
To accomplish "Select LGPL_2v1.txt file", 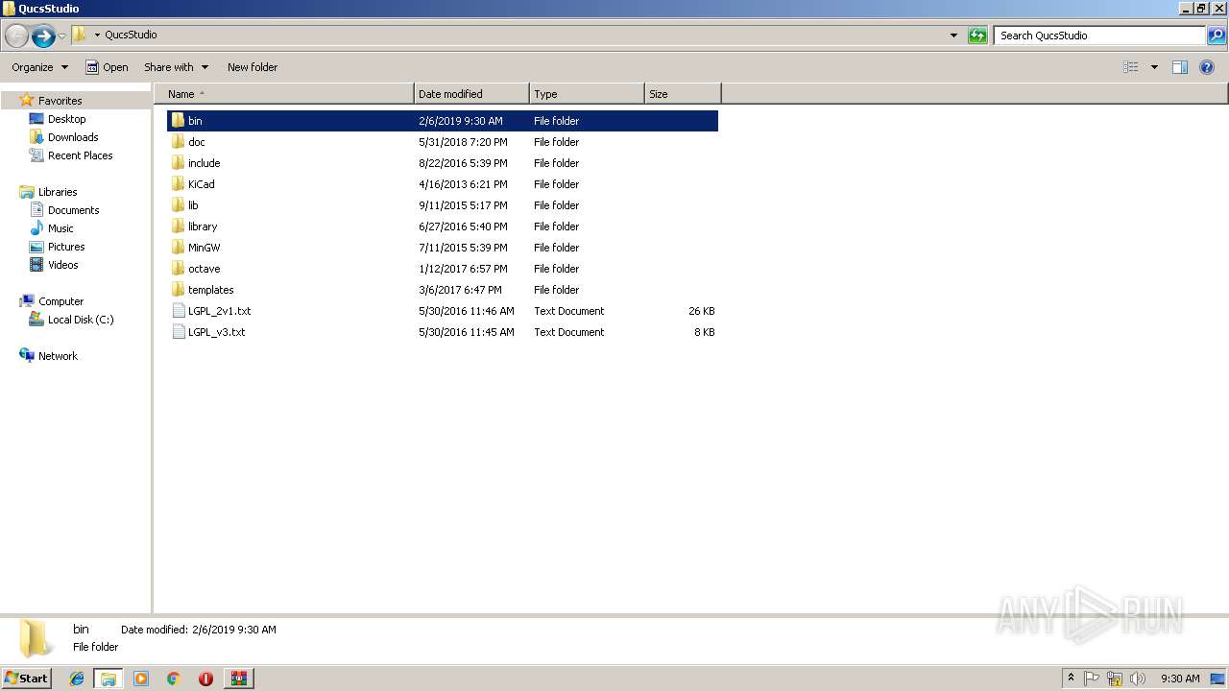I will coord(443,311).
